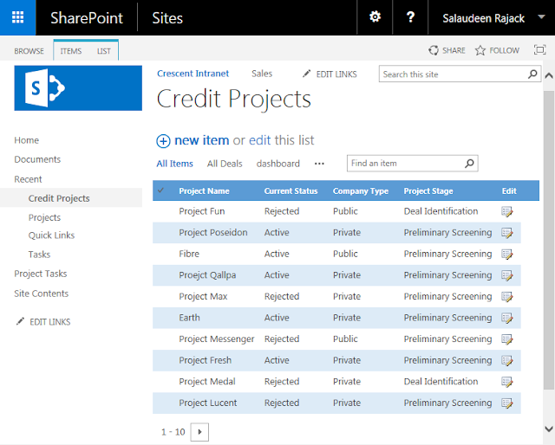Viewport: 555px width, 445px height.
Task: Click scrollbar down arrow
Action: pos(549,429)
